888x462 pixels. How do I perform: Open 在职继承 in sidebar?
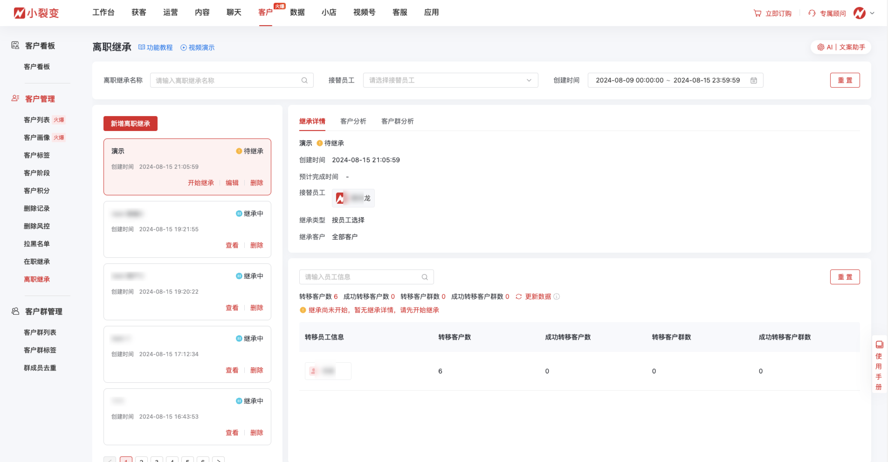click(37, 262)
